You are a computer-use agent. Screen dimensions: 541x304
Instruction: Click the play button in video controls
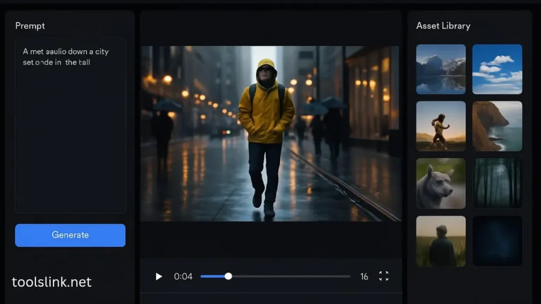pos(158,277)
